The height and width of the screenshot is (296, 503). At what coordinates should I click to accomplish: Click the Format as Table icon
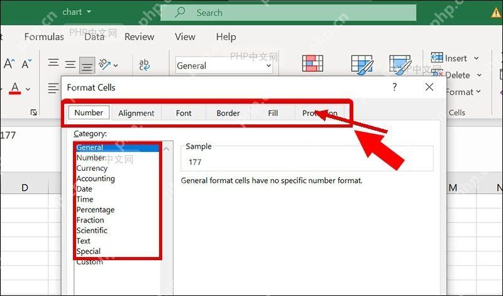point(362,65)
